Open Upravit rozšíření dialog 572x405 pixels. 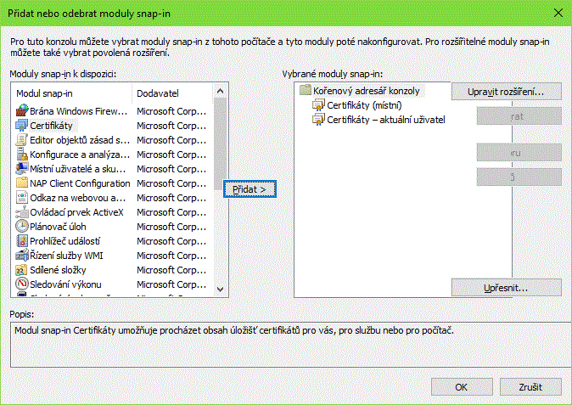click(506, 91)
